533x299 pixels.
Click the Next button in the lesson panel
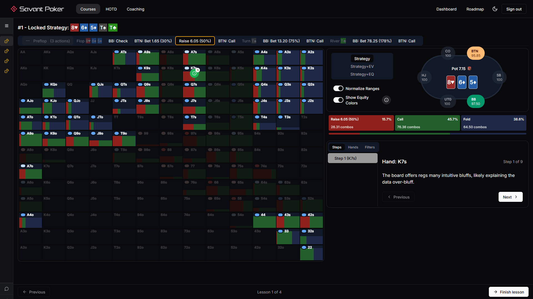pyautogui.click(x=510, y=197)
